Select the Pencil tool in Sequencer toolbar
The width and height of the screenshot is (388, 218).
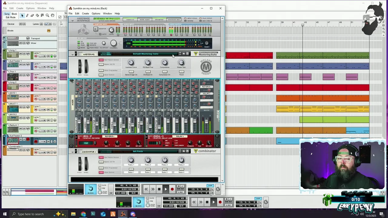point(27,15)
